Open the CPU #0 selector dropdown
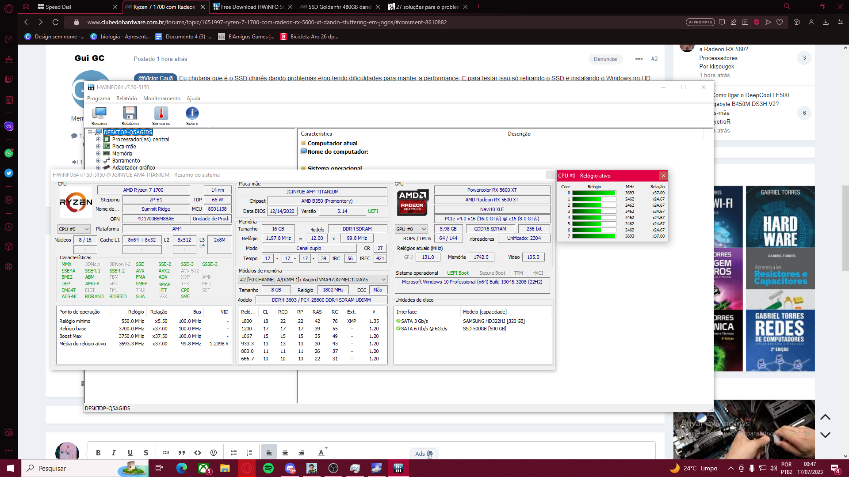The height and width of the screenshot is (477, 849). click(x=74, y=229)
